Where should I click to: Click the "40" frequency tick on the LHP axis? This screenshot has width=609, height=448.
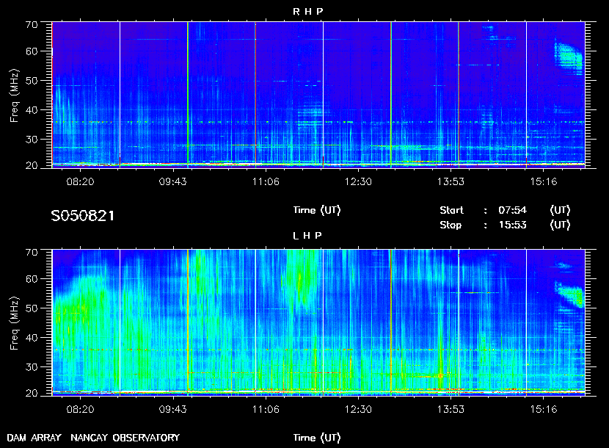click(x=32, y=338)
